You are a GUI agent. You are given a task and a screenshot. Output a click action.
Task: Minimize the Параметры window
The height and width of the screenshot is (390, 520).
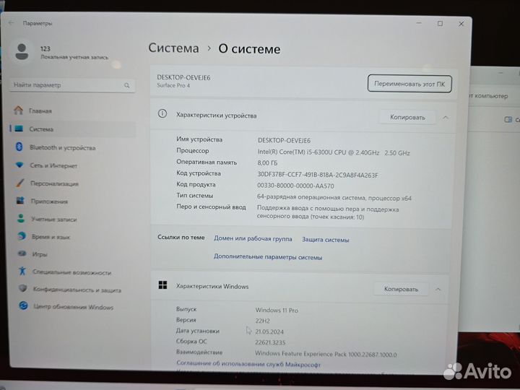[x=419, y=23]
